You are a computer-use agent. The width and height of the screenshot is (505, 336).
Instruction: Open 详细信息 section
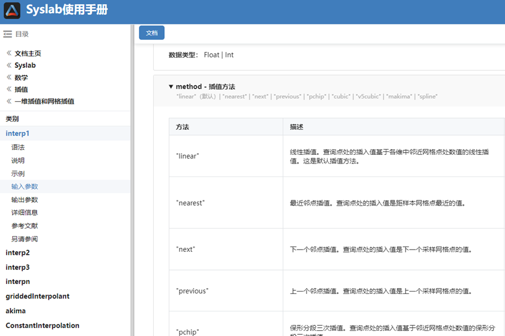(25, 213)
